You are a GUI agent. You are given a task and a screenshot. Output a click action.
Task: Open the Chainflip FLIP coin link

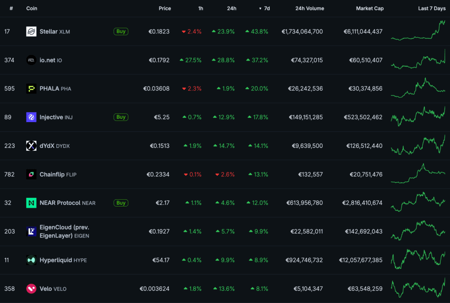point(58,174)
